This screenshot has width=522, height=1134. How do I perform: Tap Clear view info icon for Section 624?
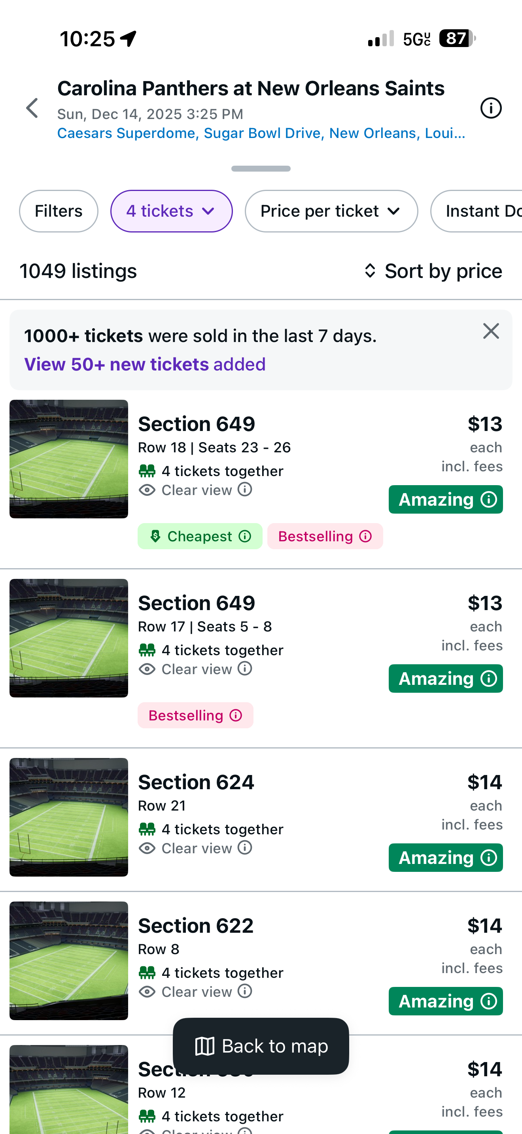[x=245, y=847]
